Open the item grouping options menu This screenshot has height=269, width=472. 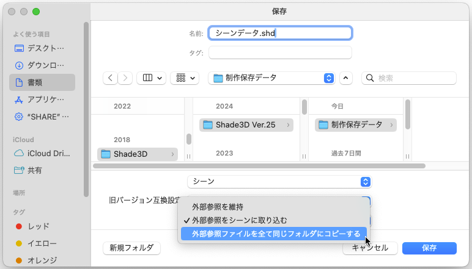[185, 78]
